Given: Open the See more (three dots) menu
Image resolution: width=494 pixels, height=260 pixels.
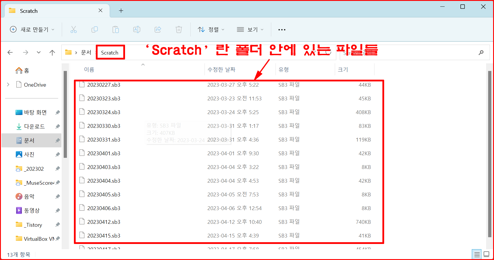Looking at the screenshot, I should [x=282, y=30].
